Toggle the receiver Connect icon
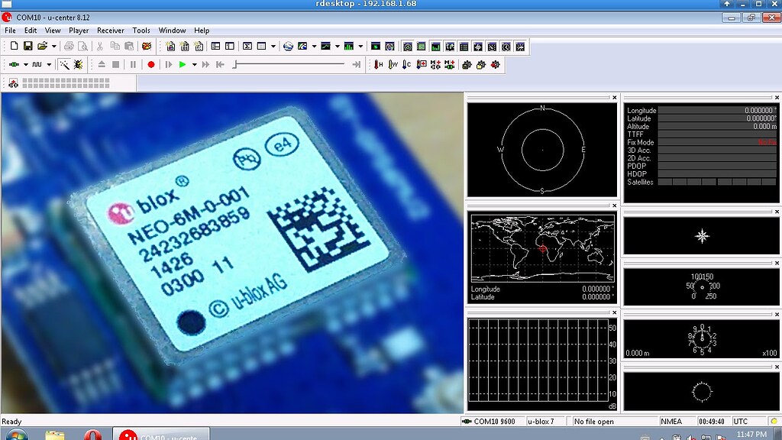 tap(15, 64)
